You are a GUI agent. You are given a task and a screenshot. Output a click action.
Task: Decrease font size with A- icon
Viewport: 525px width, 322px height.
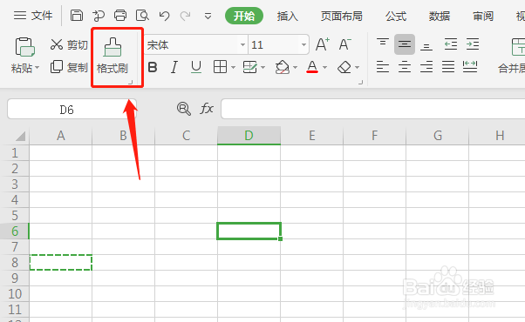[344, 44]
